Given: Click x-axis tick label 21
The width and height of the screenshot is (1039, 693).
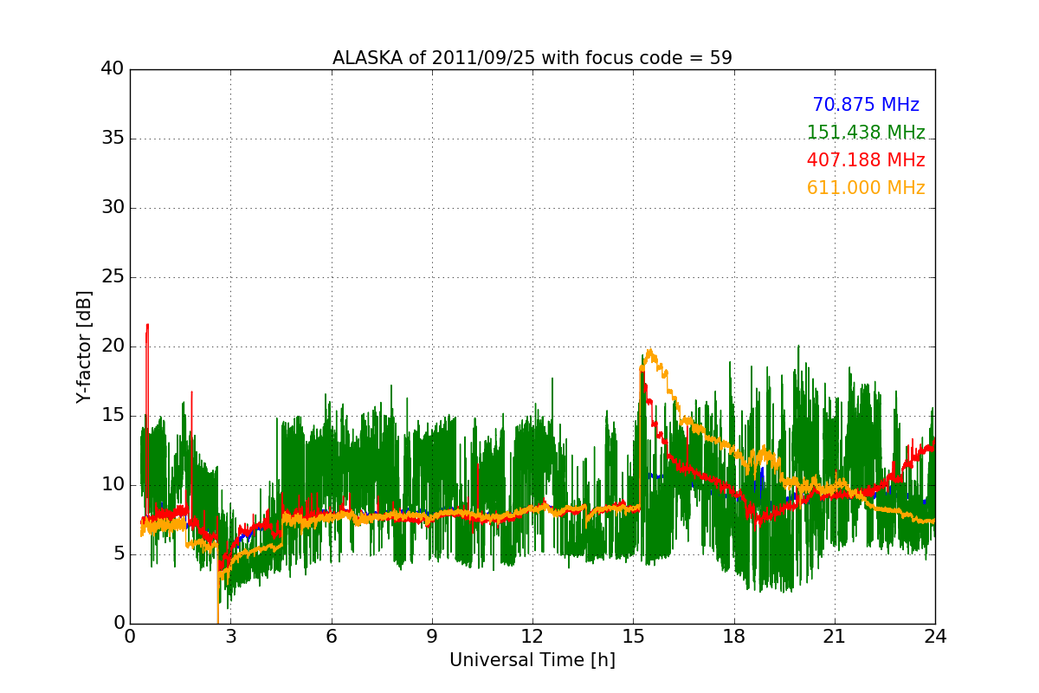Looking at the screenshot, I should [835, 636].
